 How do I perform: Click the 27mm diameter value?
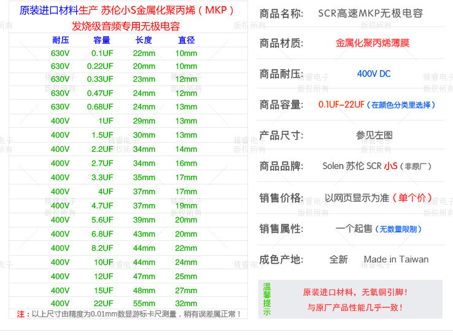click(186, 291)
